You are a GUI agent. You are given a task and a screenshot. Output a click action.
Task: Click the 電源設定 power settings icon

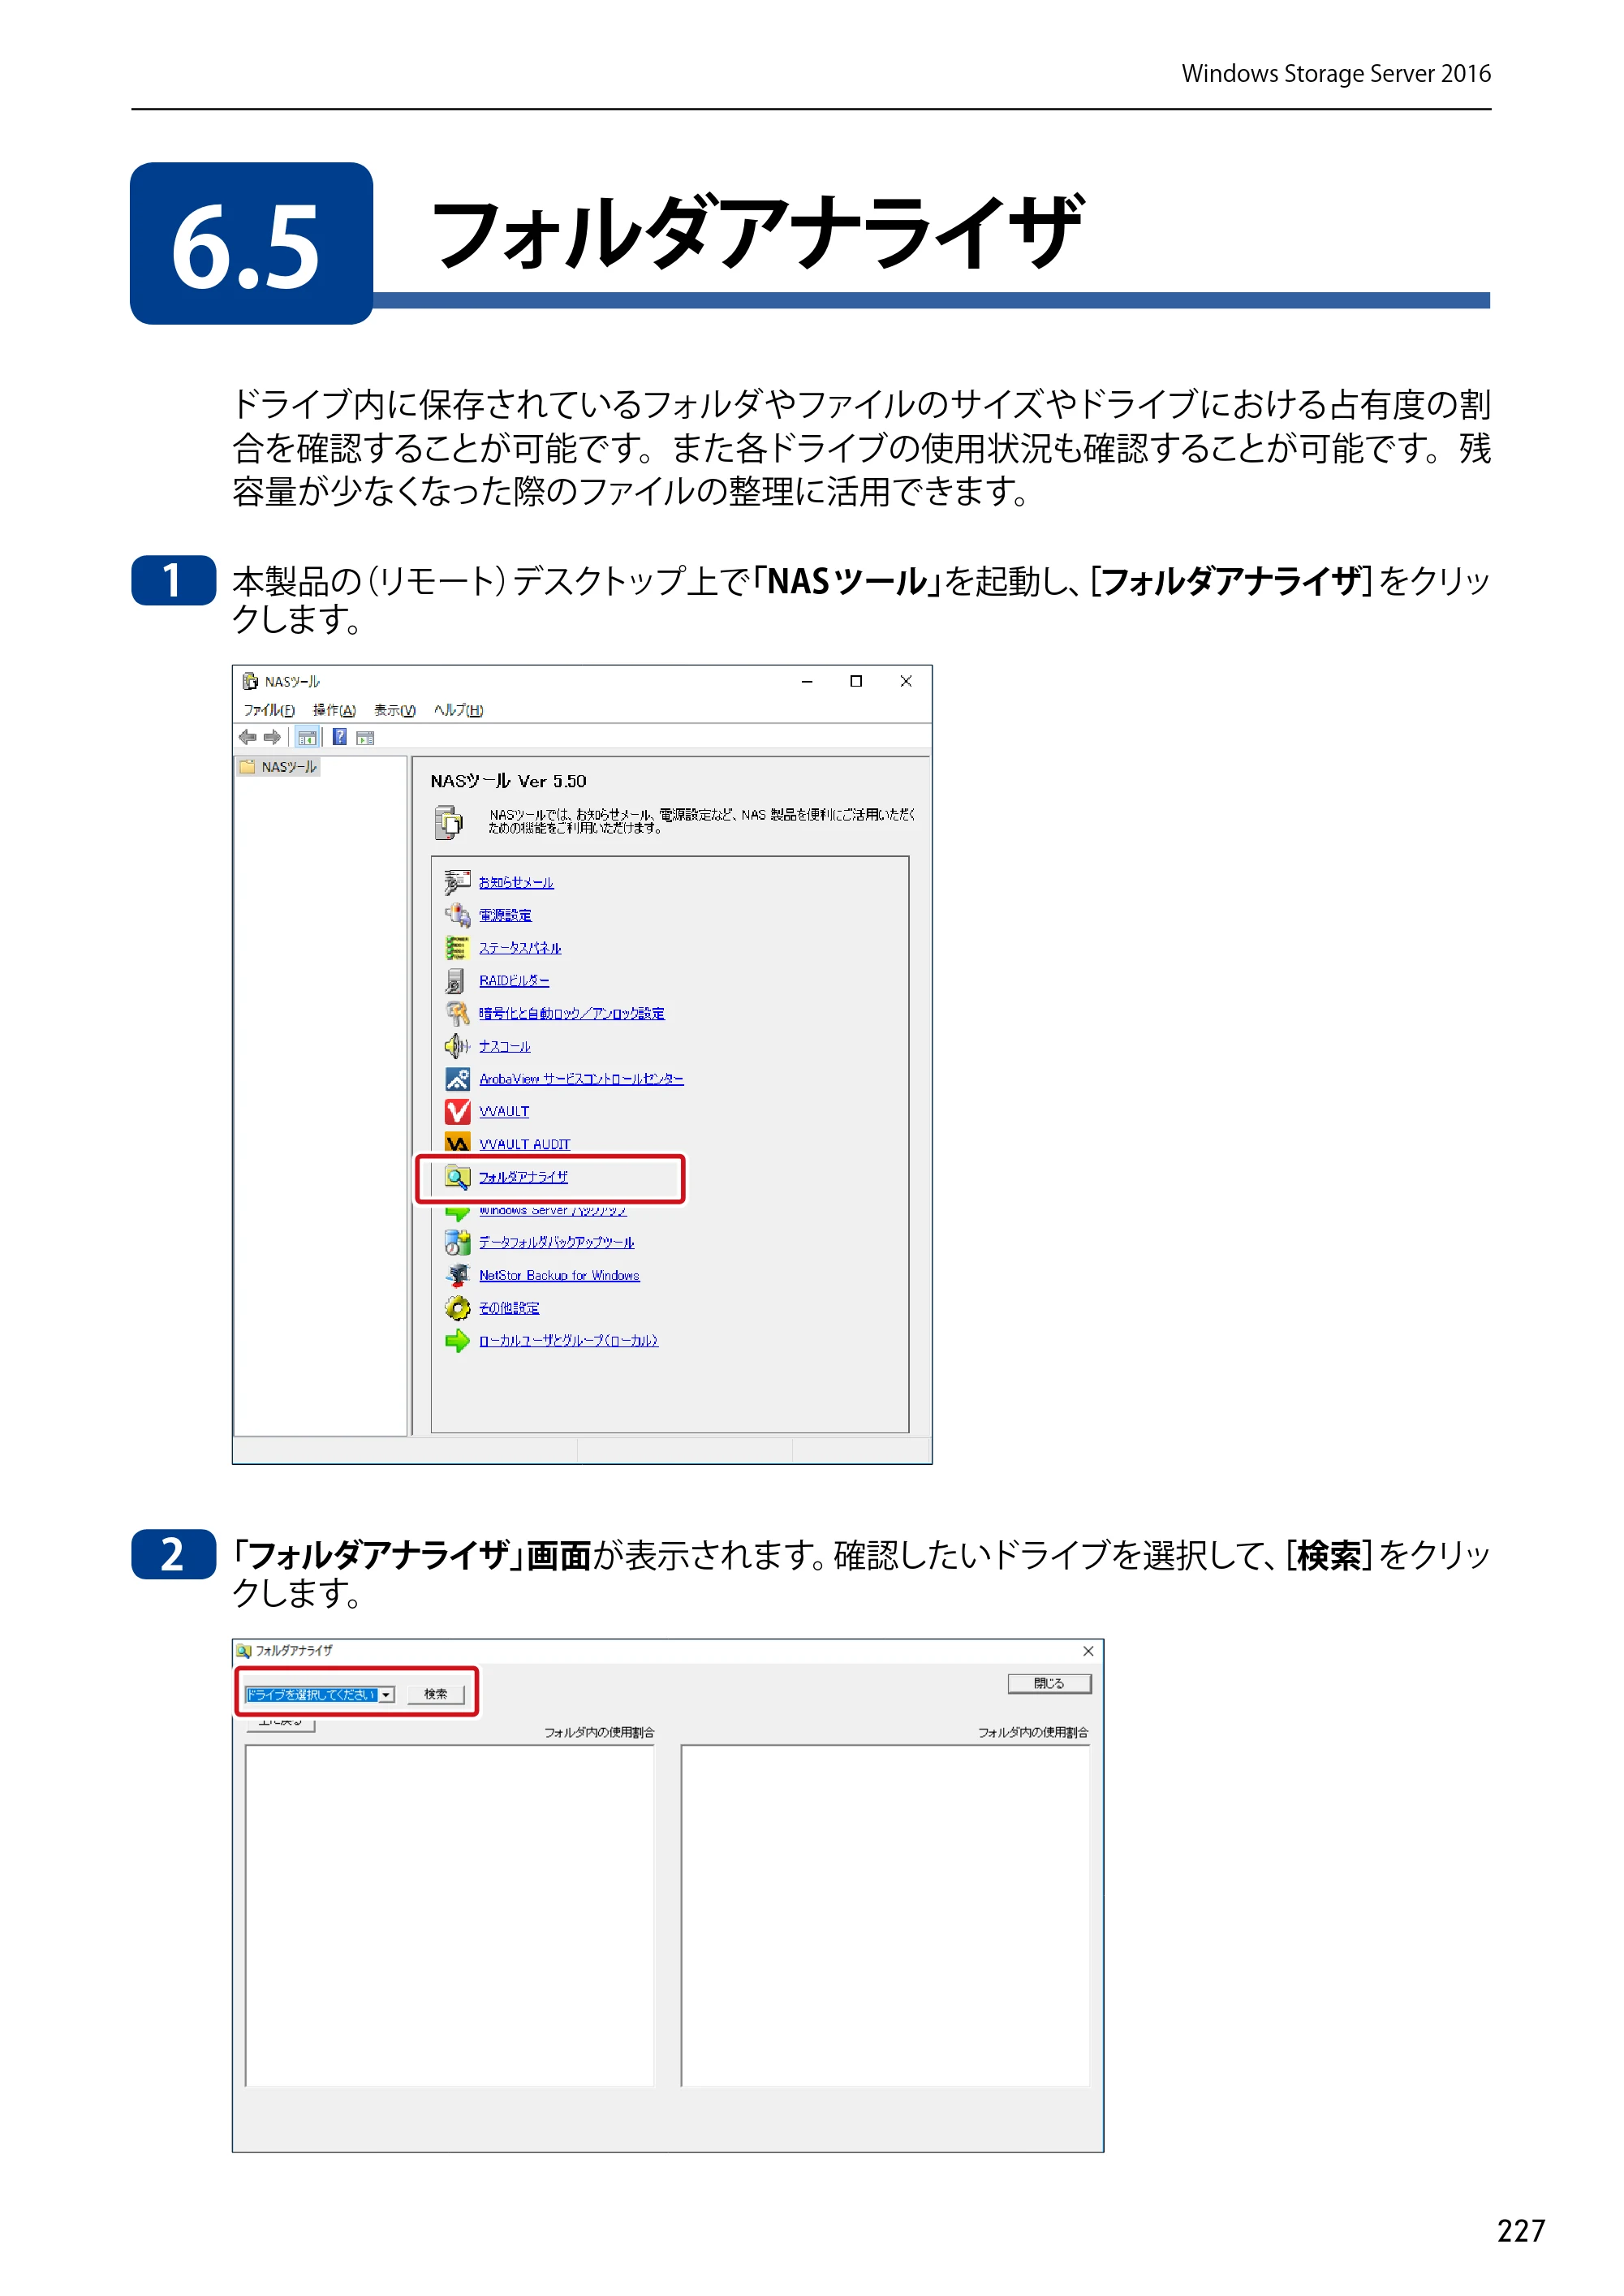[x=457, y=915]
